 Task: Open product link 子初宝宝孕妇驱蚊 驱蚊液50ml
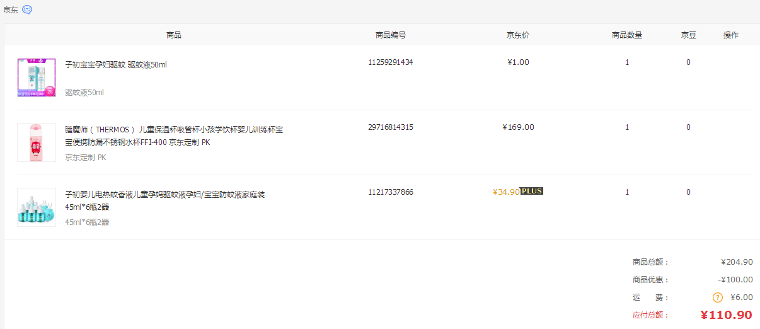click(x=116, y=65)
